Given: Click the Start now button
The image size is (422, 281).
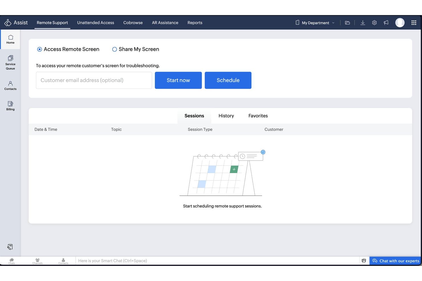Looking at the screenshot, I should [178, 80].
